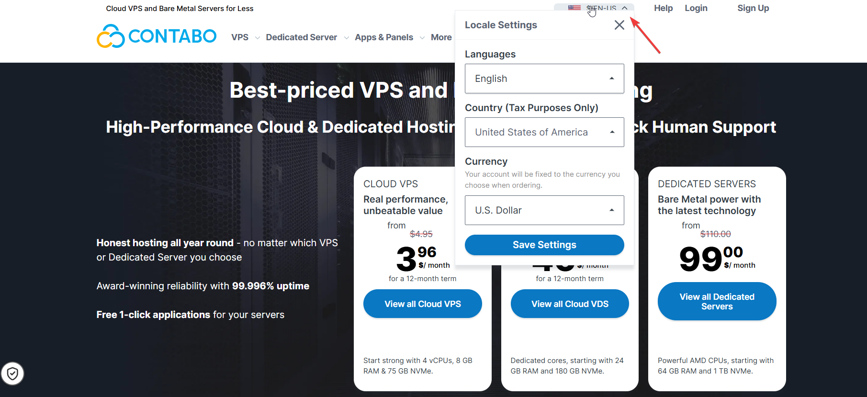Click 'Honest hosting all year round' text
This screenshot has height=397, width=867.
coord(165,243)
